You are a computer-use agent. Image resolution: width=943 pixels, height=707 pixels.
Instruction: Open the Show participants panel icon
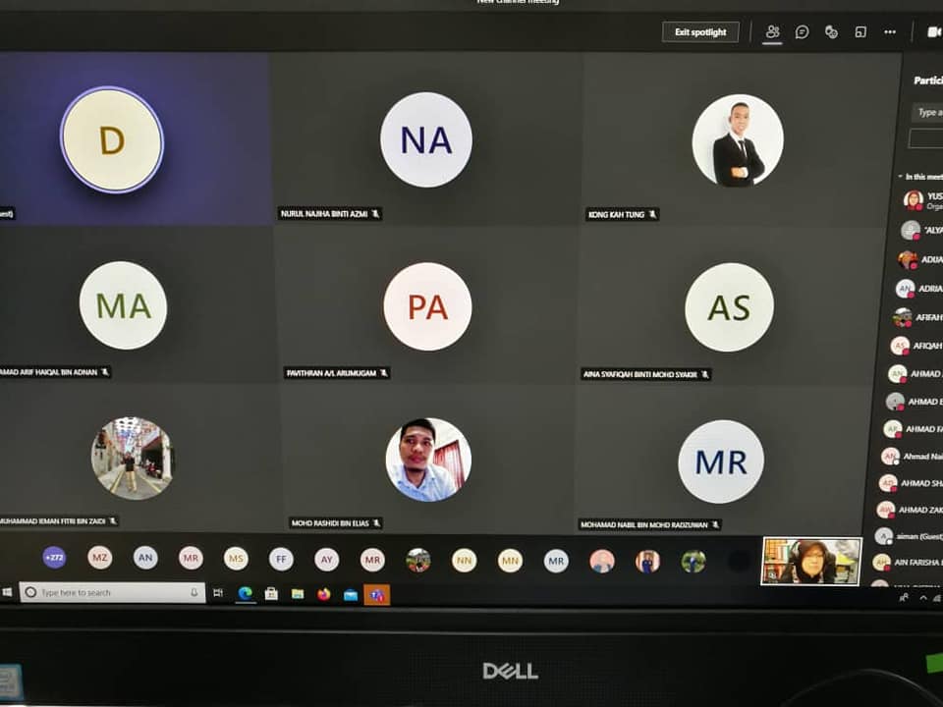772,31
